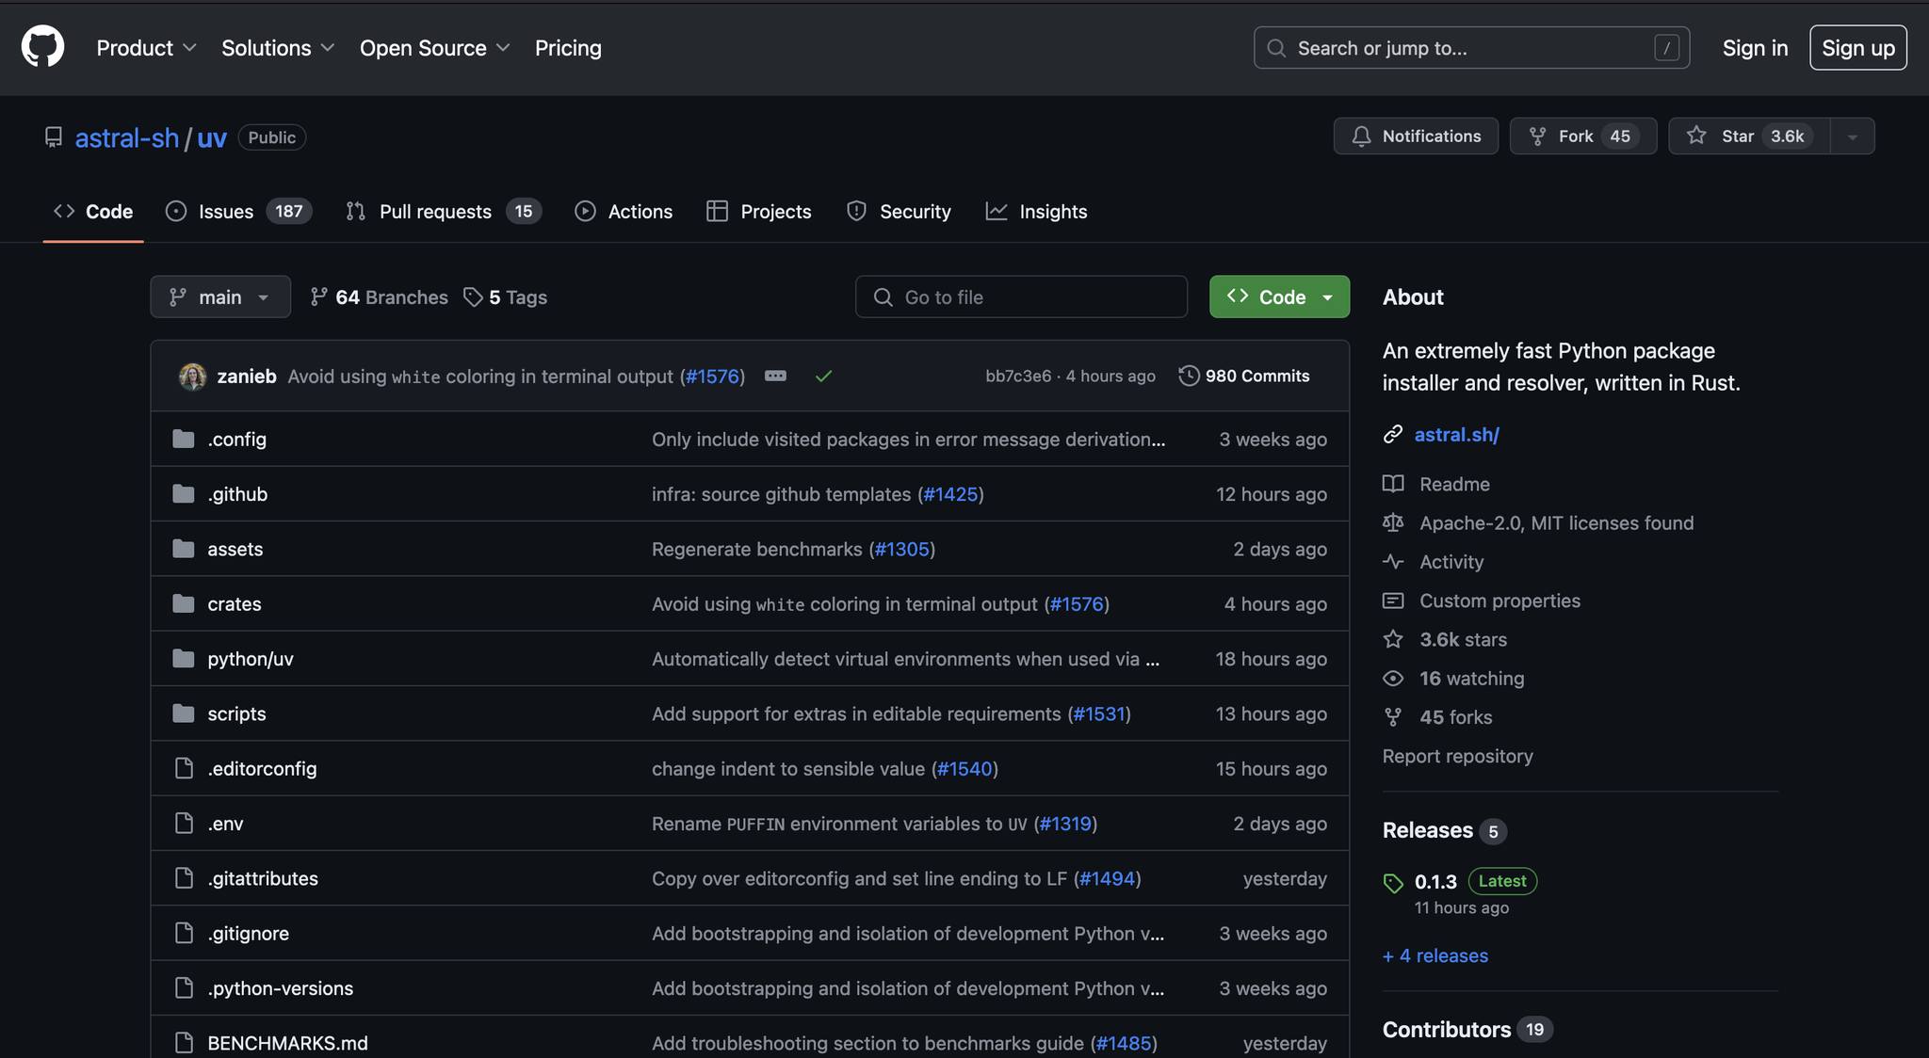Click the release tag icon for 0.1.3
This screenshot has width=1929, height=1058.
coord(1393,883)
